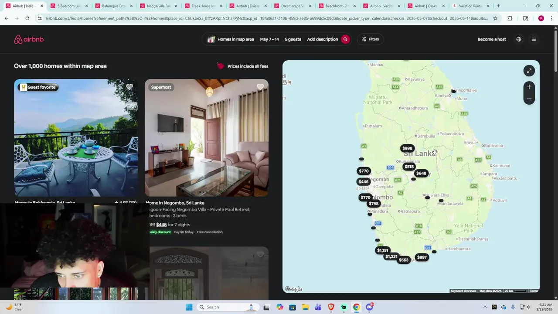The height and width of the screenshot is (314, 558).
Task: Switch to 'Beachfront' browser tab
Action: [x=337, y=6]
